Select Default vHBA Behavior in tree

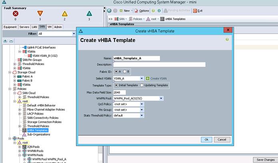point(41,105)
